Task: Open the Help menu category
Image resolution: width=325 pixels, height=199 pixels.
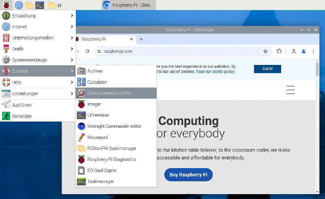Action: [38, 82]
